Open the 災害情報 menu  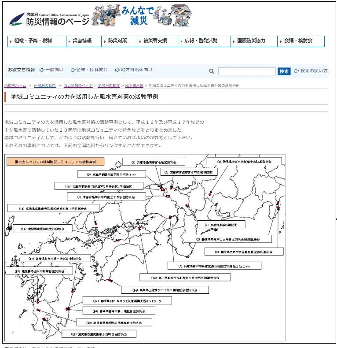[x=84, y=41]
